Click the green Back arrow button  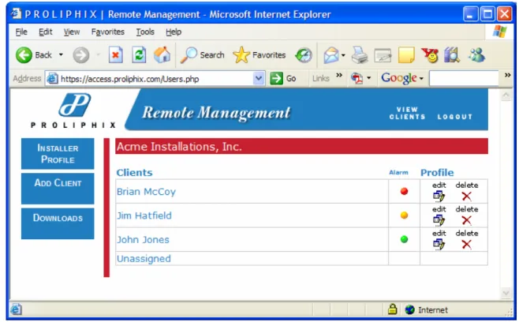coord(24,54)
